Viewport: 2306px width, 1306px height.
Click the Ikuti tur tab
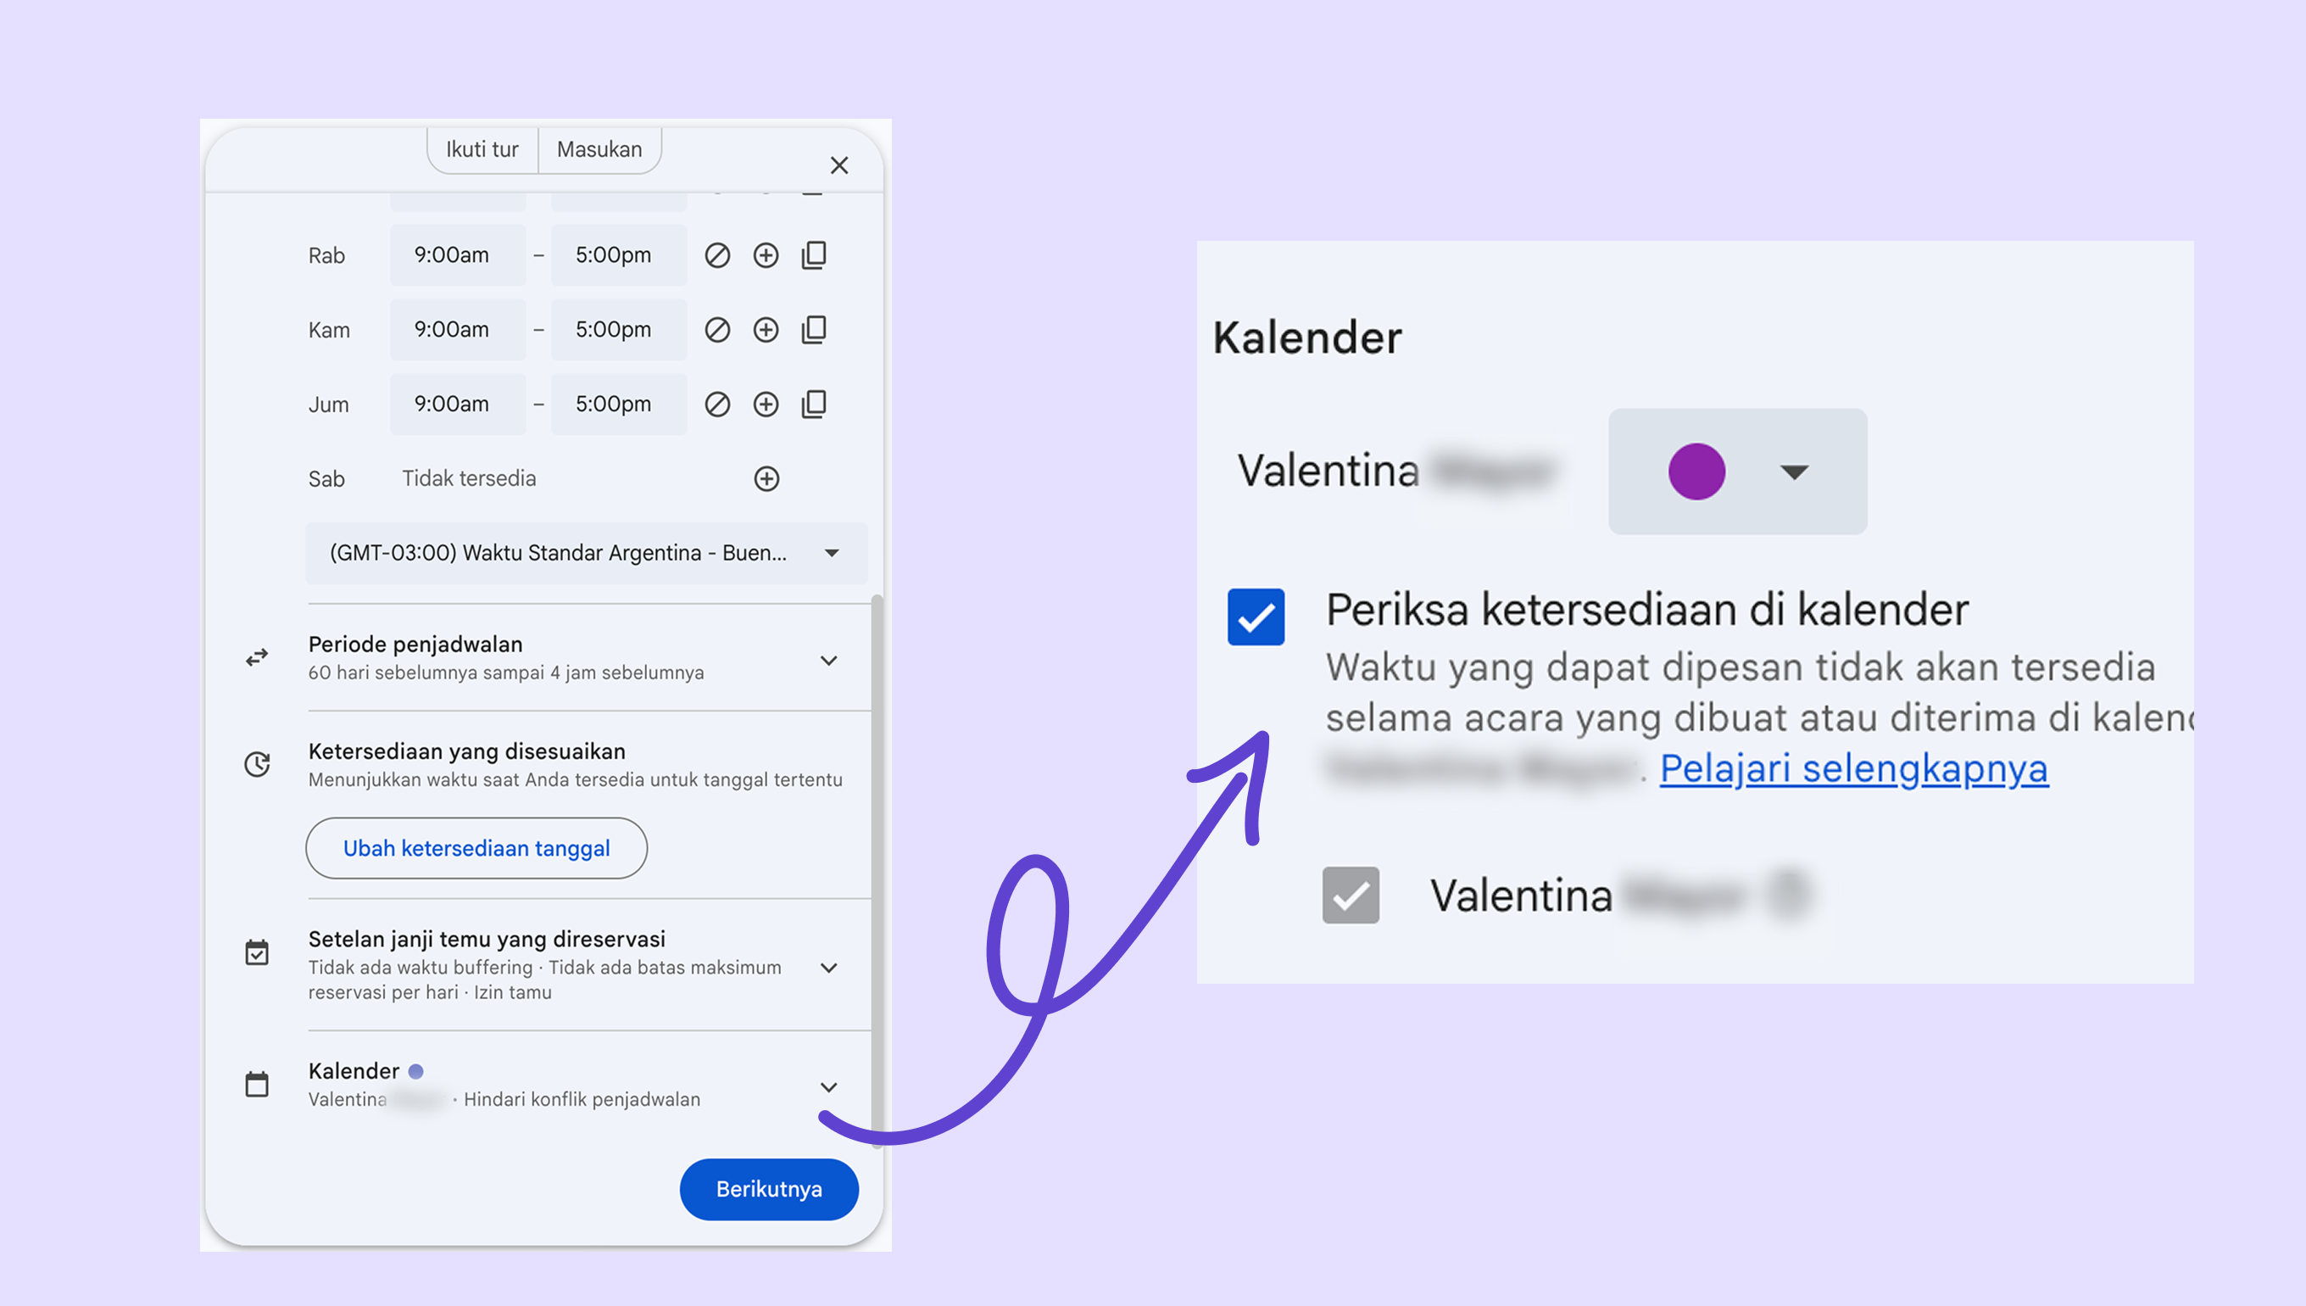pyautogui.click(x=482, y=150)
